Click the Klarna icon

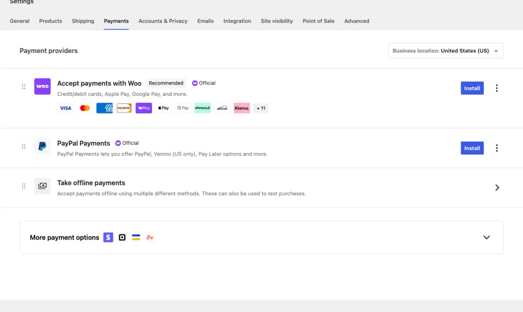pos(242,108)
